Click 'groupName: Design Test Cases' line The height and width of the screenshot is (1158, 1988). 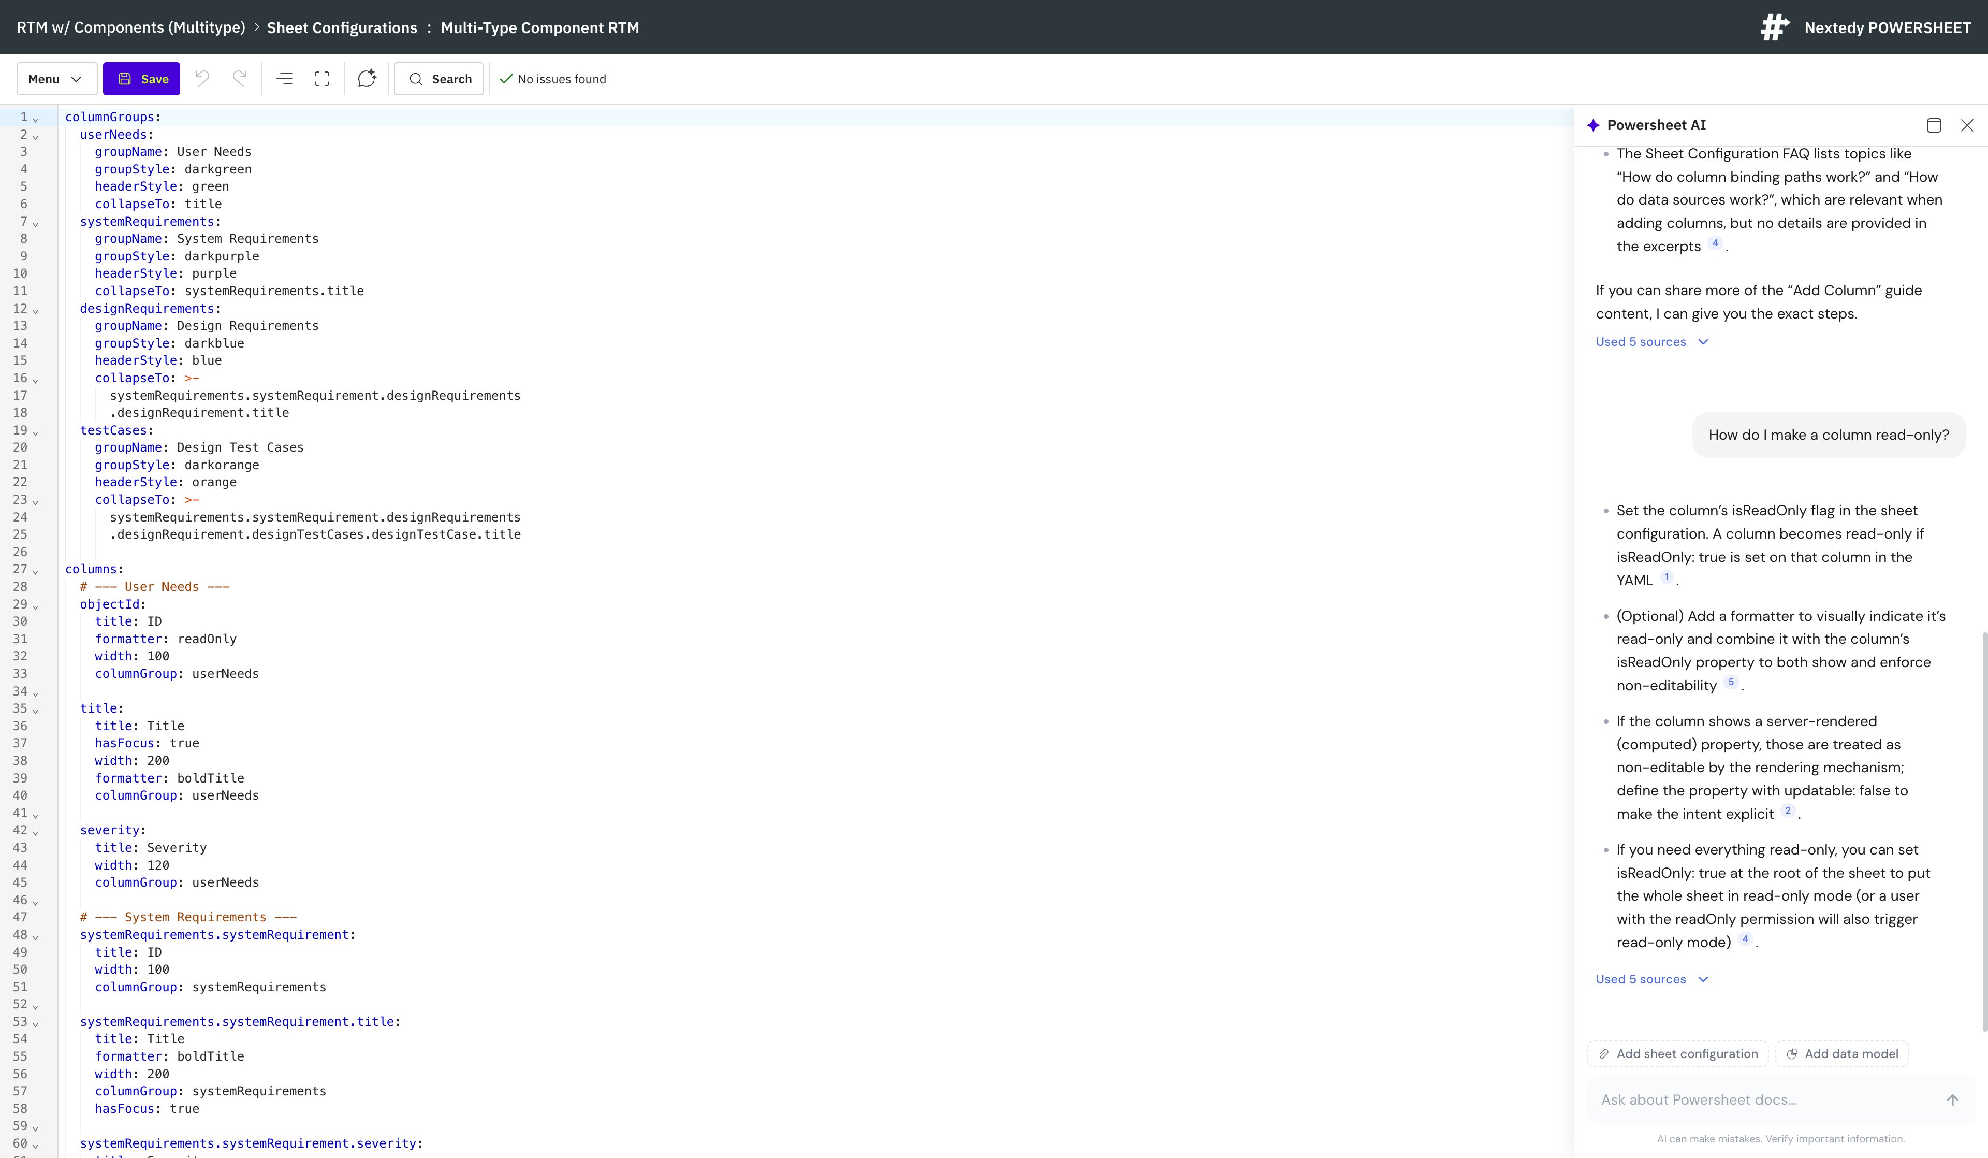pyautogui.click(x=199, y=447)
